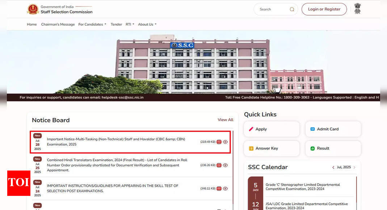Expand the About Us dropdown menu
The width and height of the screenshot is (387, 210).
click(x=147, y=24)
